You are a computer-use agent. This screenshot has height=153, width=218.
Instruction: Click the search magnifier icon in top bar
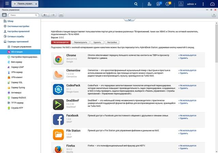136,4
